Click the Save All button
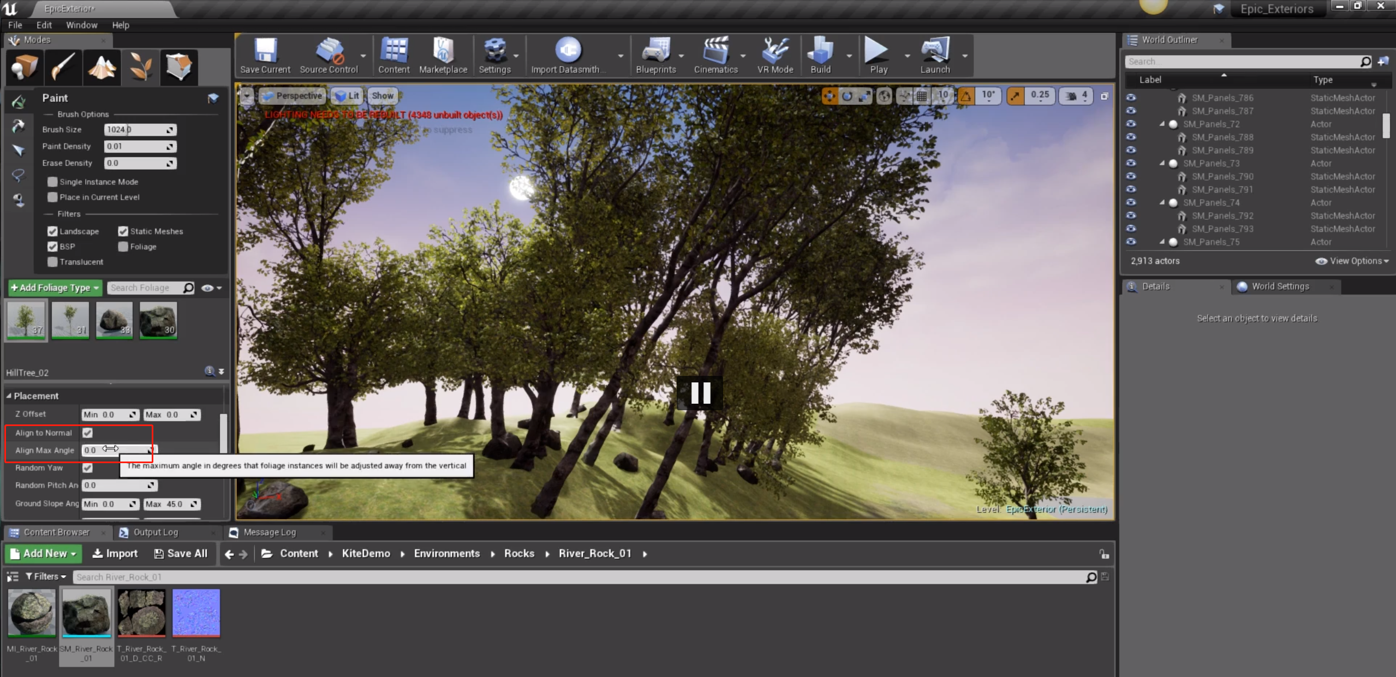 click(x=181, y=554)
